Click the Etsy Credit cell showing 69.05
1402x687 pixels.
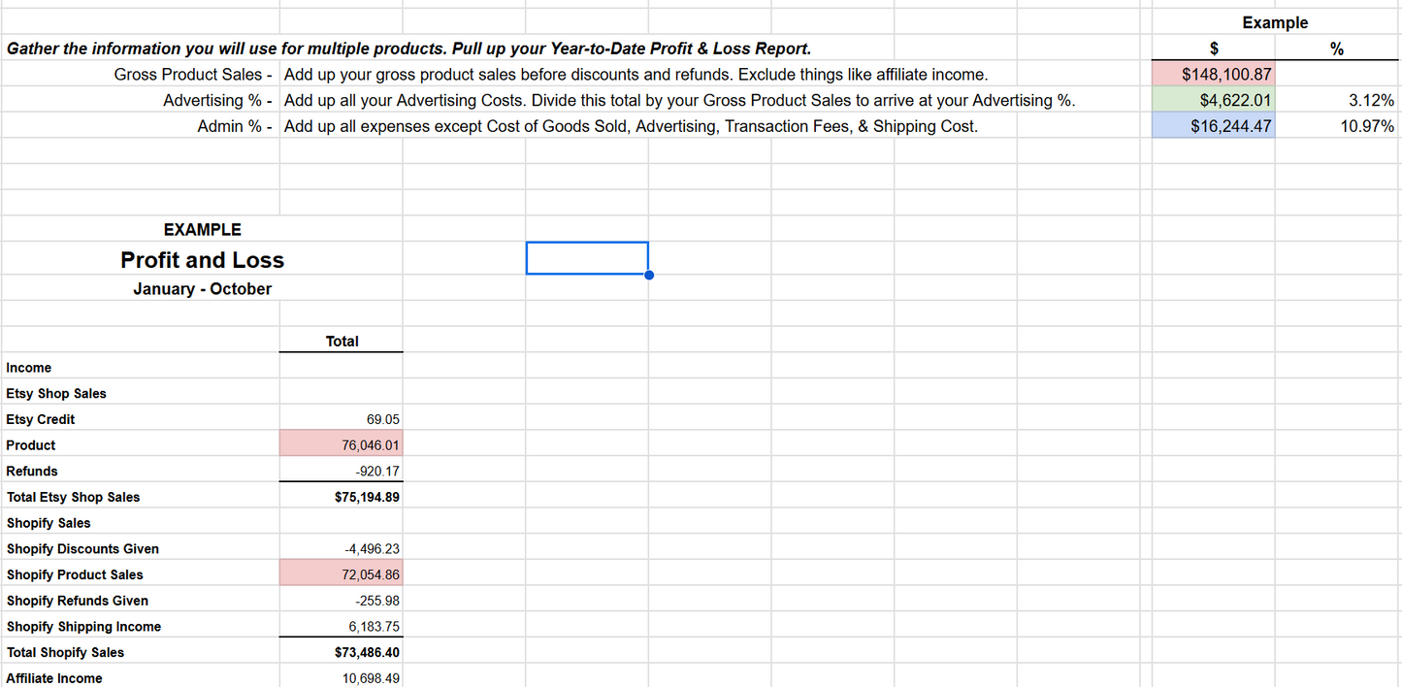click(341, 418)
